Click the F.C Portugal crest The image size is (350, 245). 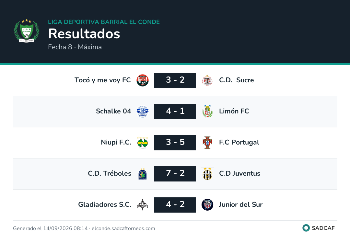click(x=207, y=143)
